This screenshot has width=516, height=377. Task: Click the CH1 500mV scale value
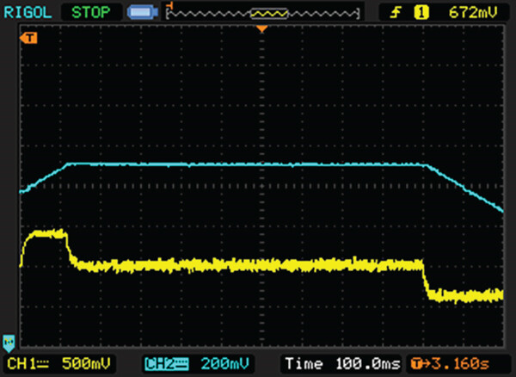(86, 364)
